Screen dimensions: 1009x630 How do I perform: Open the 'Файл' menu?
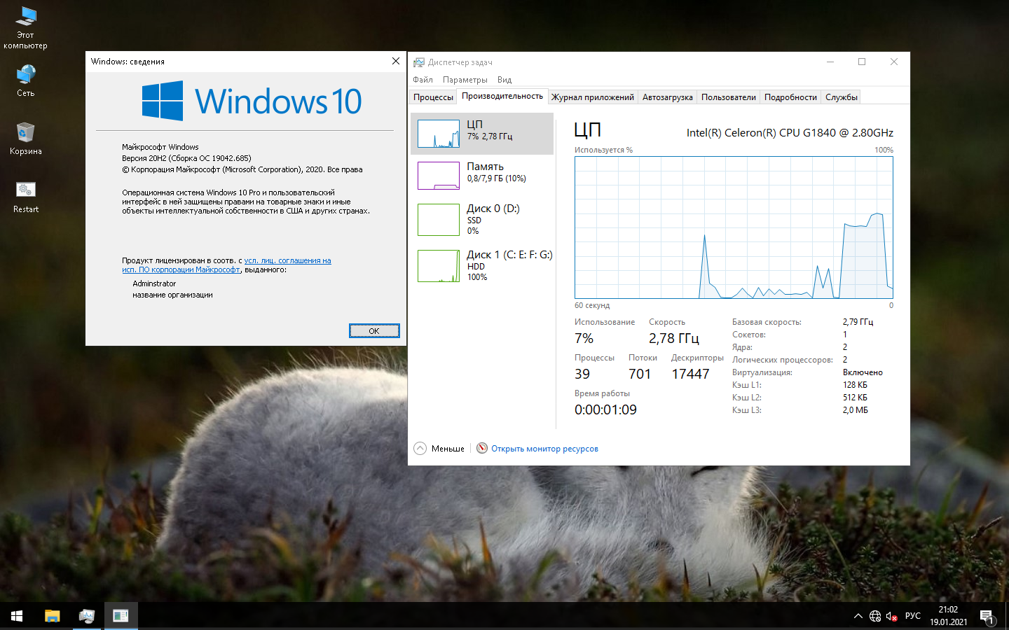[x=423, y=80]
